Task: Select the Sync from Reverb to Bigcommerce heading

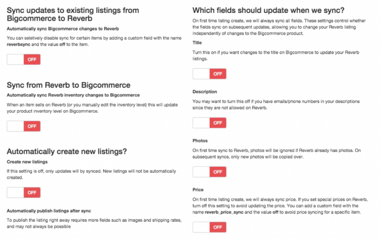Action: [x=69, y=85]
